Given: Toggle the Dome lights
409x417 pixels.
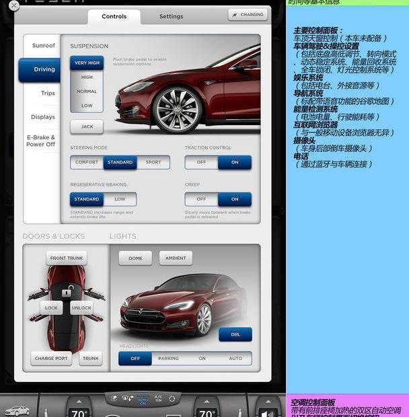Looking at the screenshot, I should (135, 258).
